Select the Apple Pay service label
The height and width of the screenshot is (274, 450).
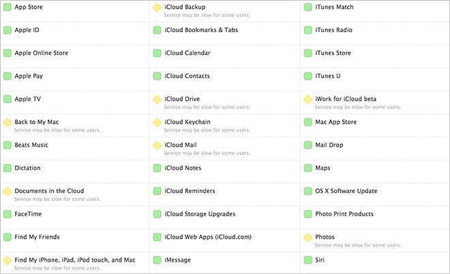(x=29, y=76)
